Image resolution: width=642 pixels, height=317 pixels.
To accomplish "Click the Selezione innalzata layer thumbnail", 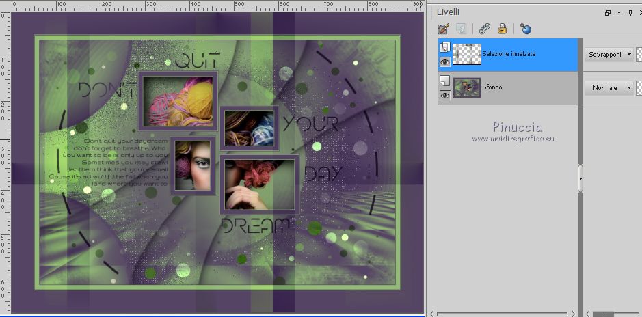I will pos(467,55).
